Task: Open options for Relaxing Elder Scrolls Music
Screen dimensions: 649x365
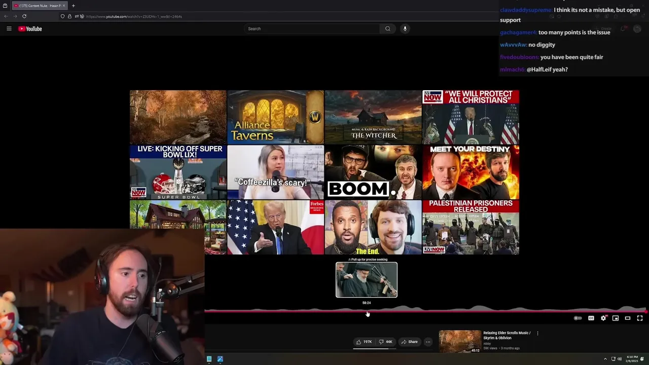Action: pos(537,334)
